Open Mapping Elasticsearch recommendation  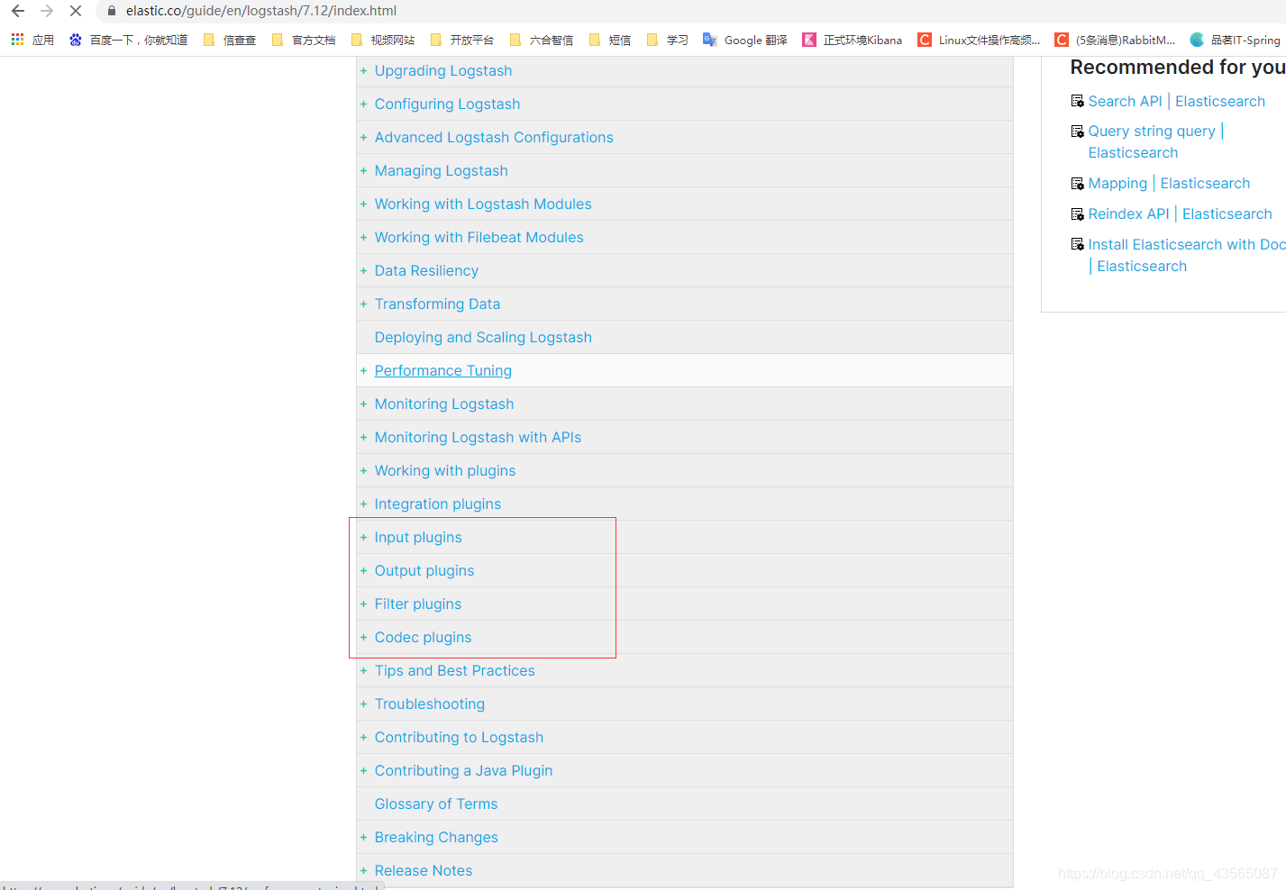click(1169, 183)
